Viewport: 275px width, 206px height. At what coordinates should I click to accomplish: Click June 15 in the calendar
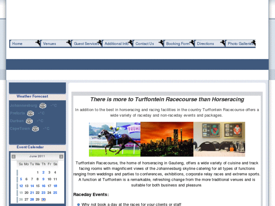pyautogui.click(x=38, y=186)
